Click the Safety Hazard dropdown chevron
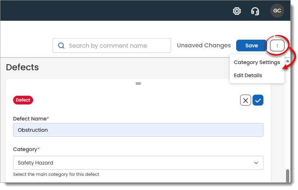This screenshot has height=190, width=298. tap(256, 163)
